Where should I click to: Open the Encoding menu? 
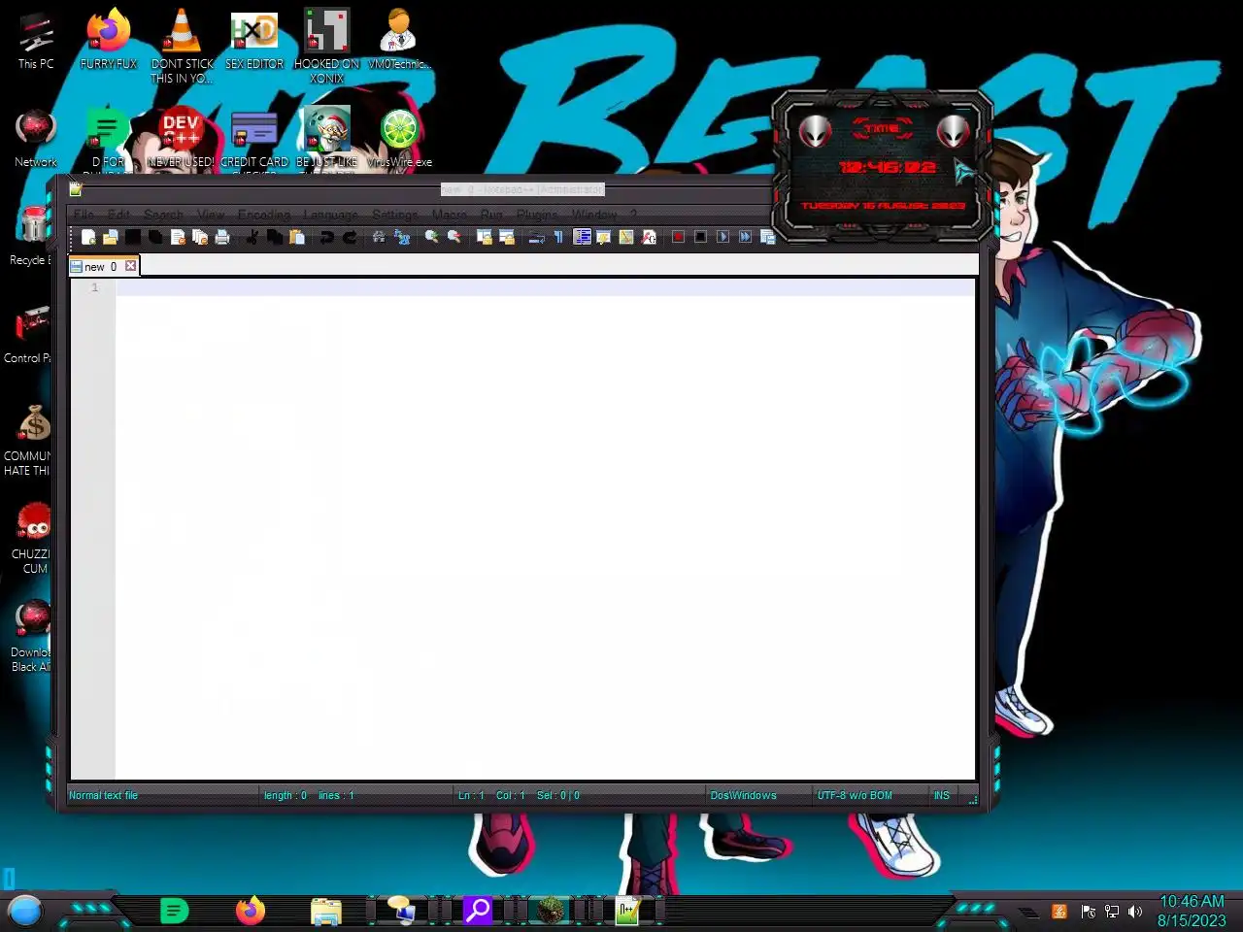click(264, 215)
